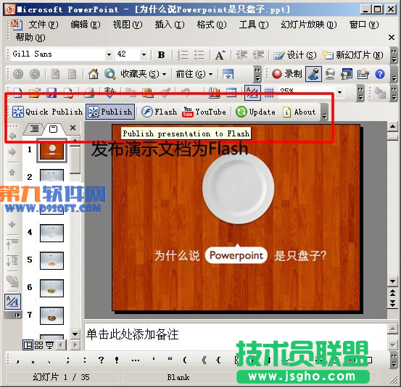
Task: Click the Move Up arrow in outlining toolbar
Action: (x=12, y=172)
